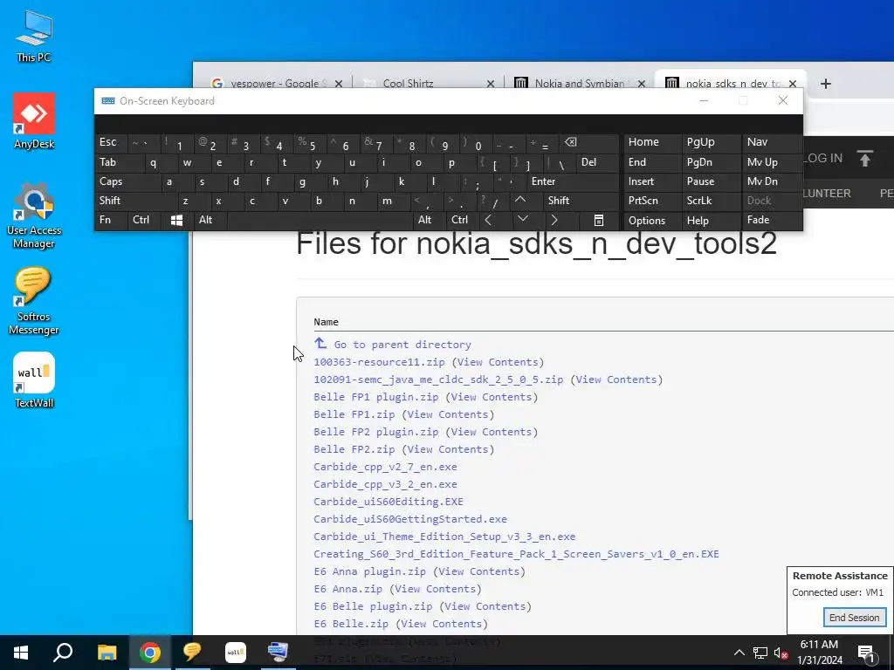Open TextWall taskbar icon
Image resolution: width=894 pixels, height=670 pixels.
pyautogui.click(x=236, y=653)
